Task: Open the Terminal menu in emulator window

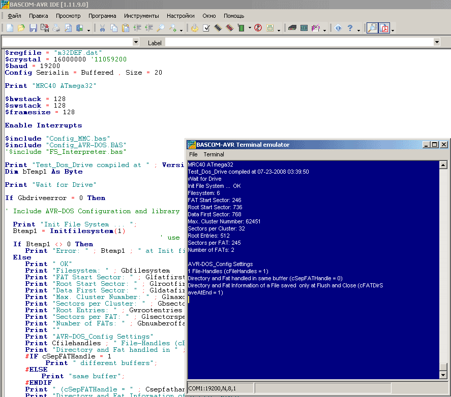Action: (x=214, y=154)
